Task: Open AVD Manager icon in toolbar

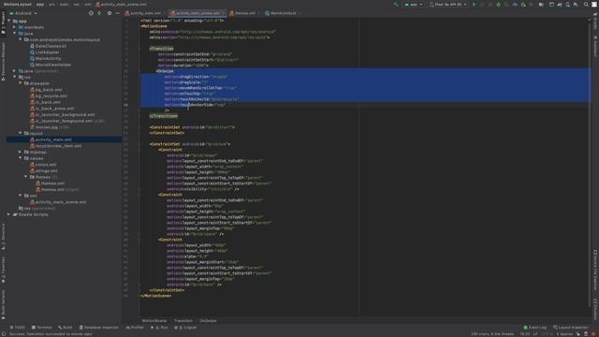Action: pos(568,5)
